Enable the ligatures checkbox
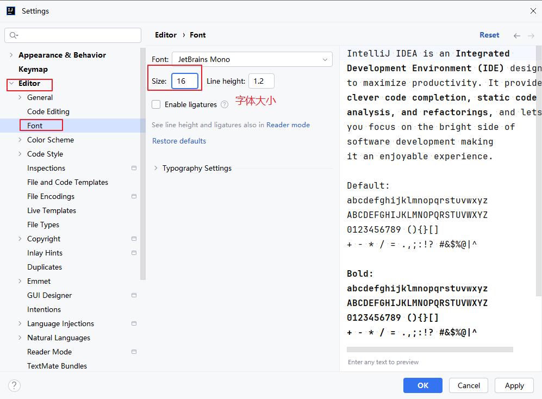Viewport: 542px width, 399px height. (x=156, y=104)
